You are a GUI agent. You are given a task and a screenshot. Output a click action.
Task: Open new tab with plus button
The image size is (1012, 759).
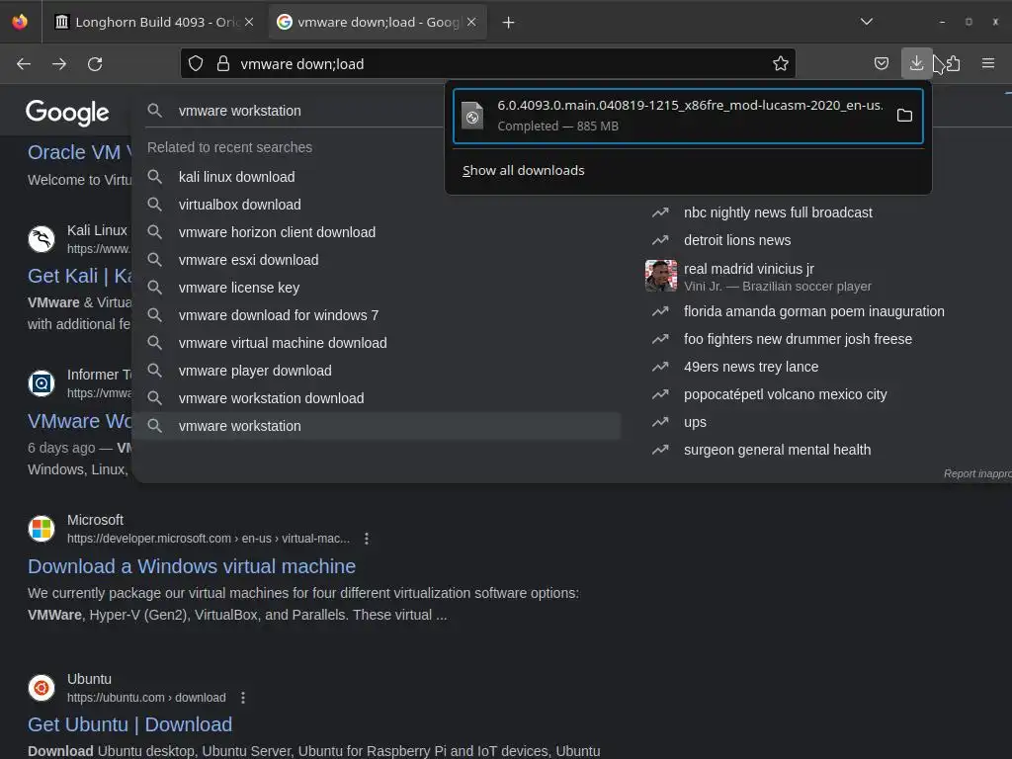[509, 23]
